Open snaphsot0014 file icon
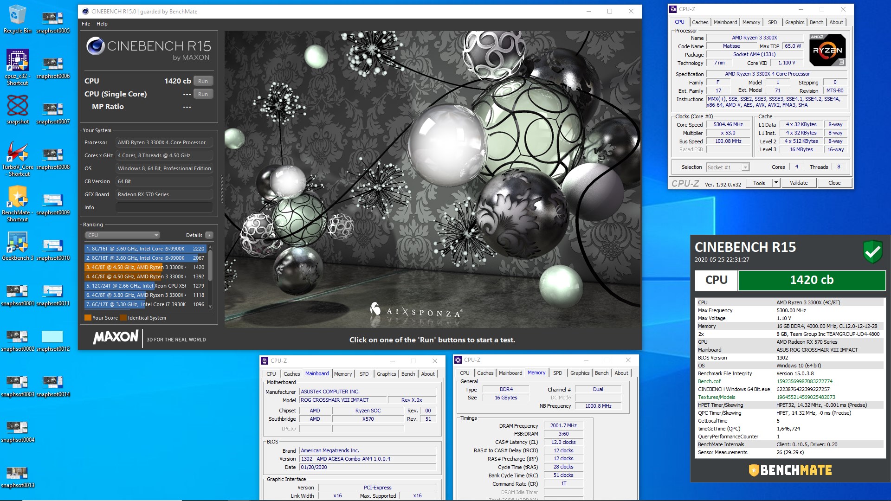This screenshot has width=891, height=501. click(x=53, y=386)
